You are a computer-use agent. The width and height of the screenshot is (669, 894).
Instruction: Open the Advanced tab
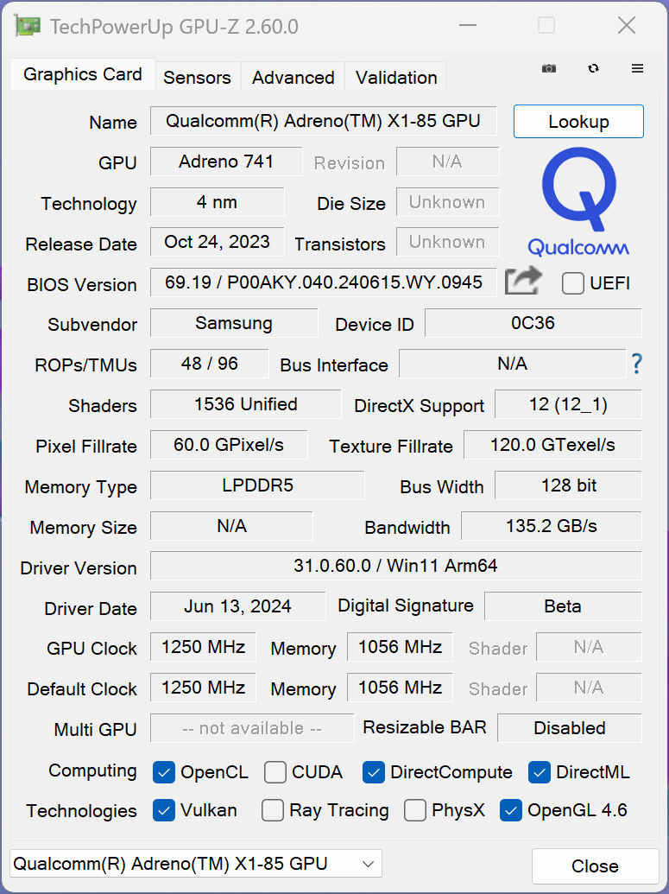click(x=292, y=78)
